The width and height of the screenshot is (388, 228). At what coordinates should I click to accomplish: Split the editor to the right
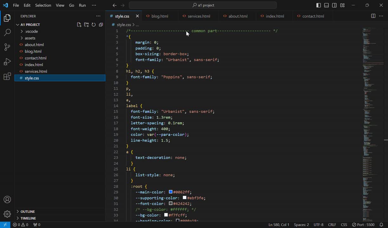[x=373, y=16]
